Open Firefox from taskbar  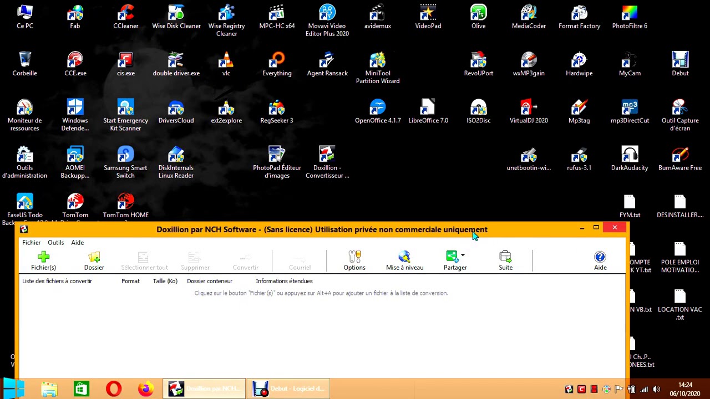tap(146, 389)
